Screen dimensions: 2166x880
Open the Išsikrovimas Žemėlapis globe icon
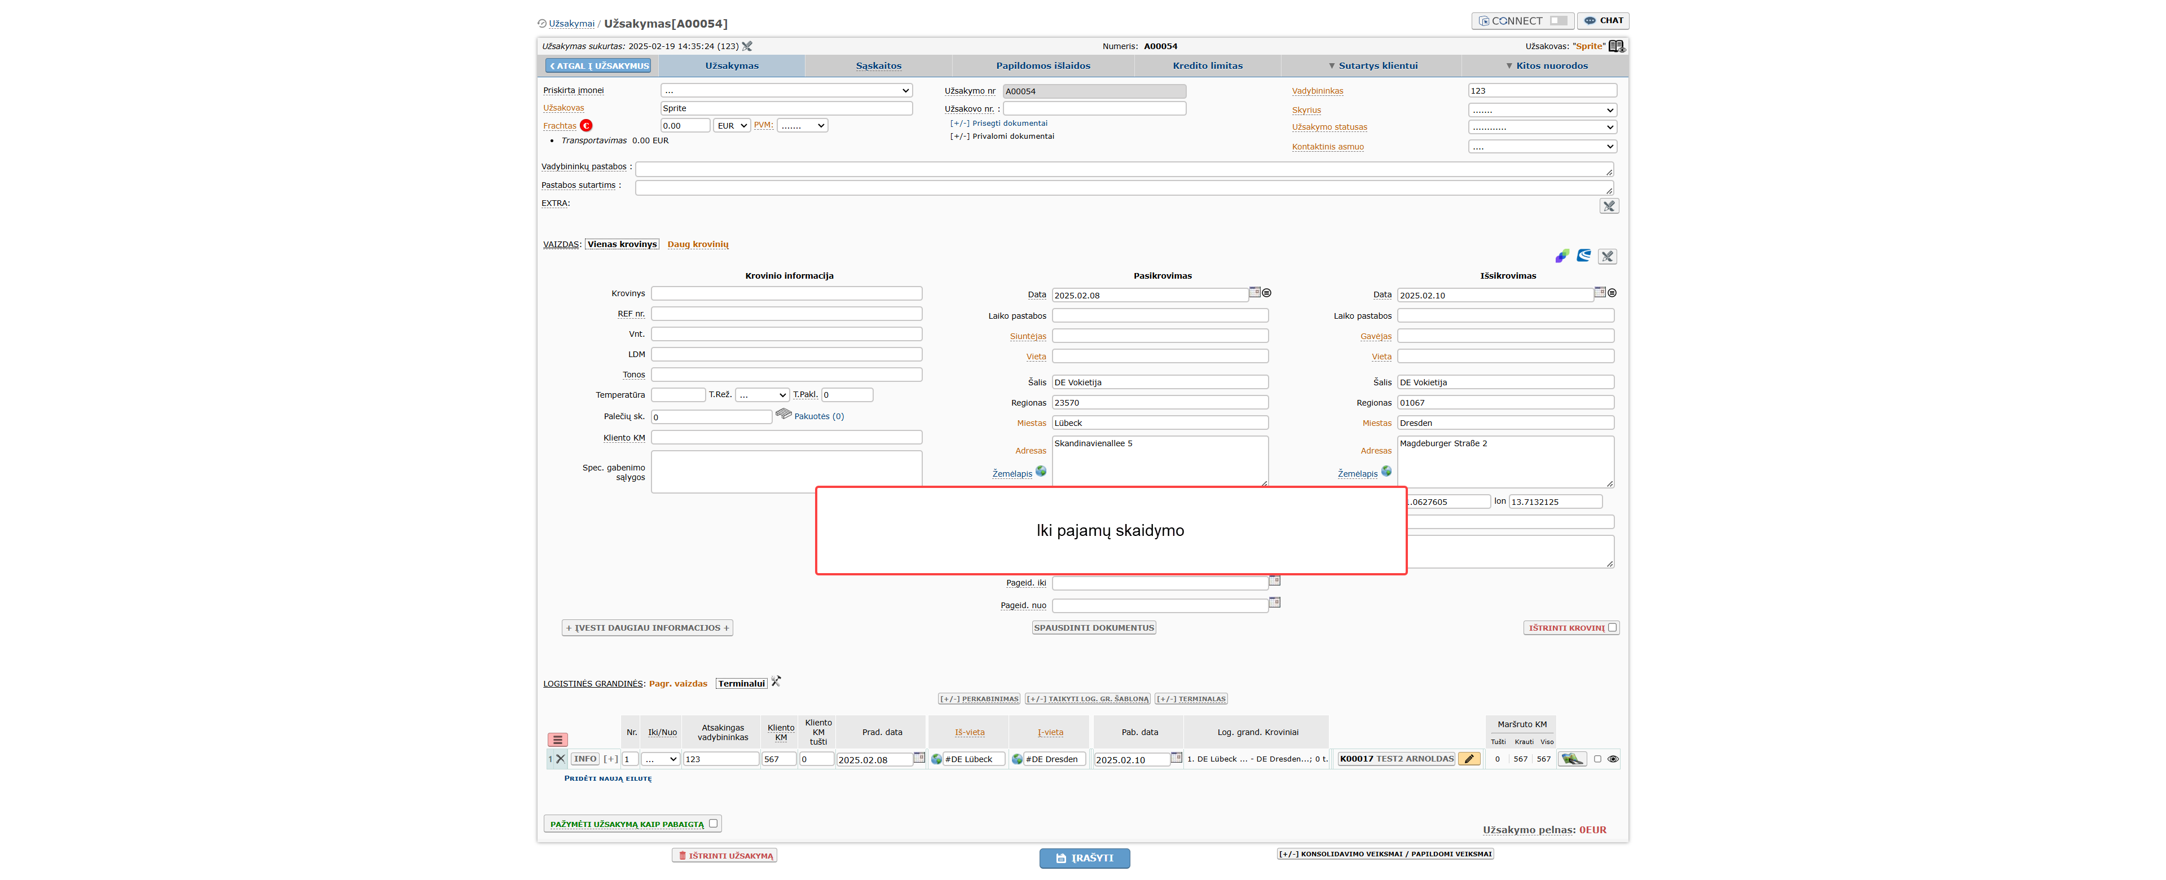(x=1386, y=471)
